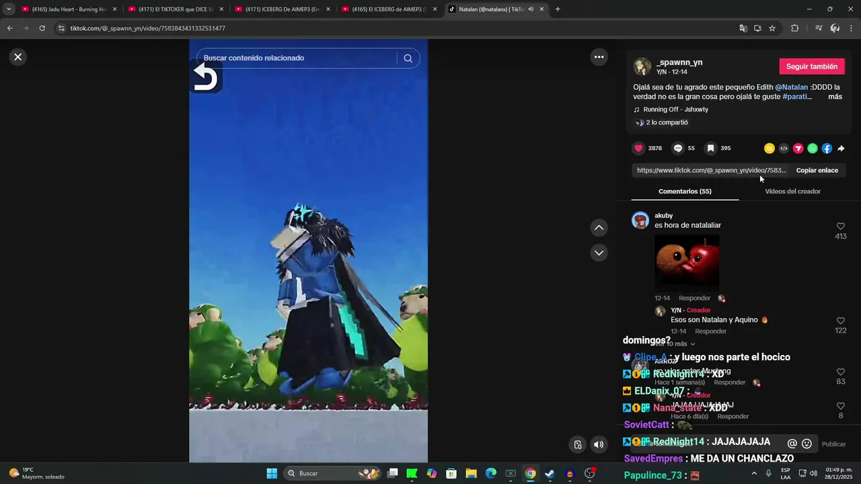Click the address bar URL
861x484 pixels.
[x=147, y=28]
